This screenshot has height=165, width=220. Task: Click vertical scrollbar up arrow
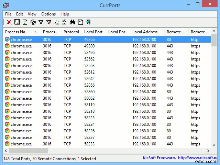(214, 31)
